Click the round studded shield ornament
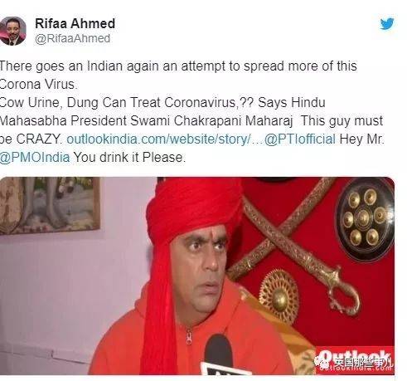This screenshot has height=381, width=407. (x=364, y=219)
